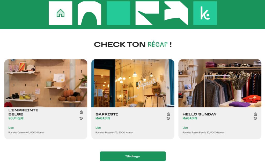Click the Télécharger button

[133, 156]
